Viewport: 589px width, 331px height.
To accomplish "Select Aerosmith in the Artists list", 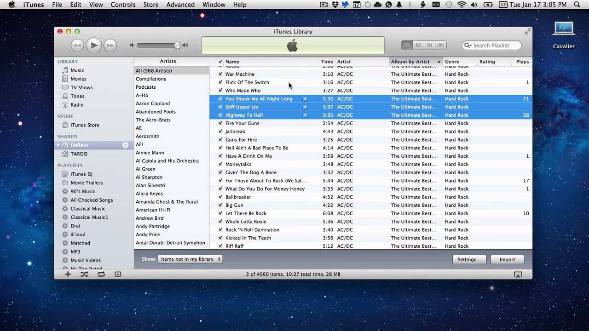I will [171, 136].
